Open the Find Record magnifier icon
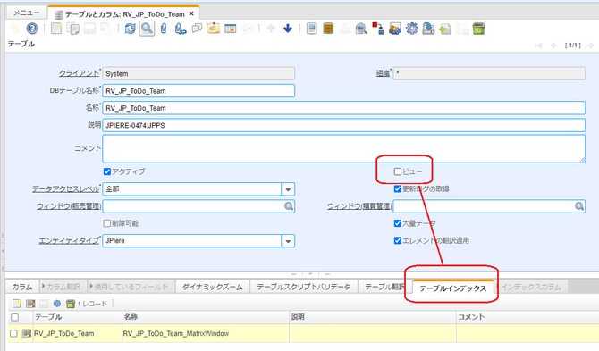 pos(147,29)
